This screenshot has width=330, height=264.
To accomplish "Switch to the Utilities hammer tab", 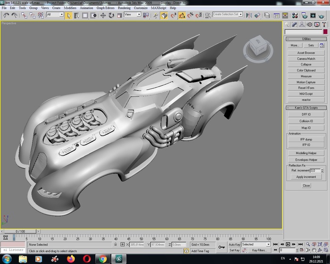I will coord(324,25).
